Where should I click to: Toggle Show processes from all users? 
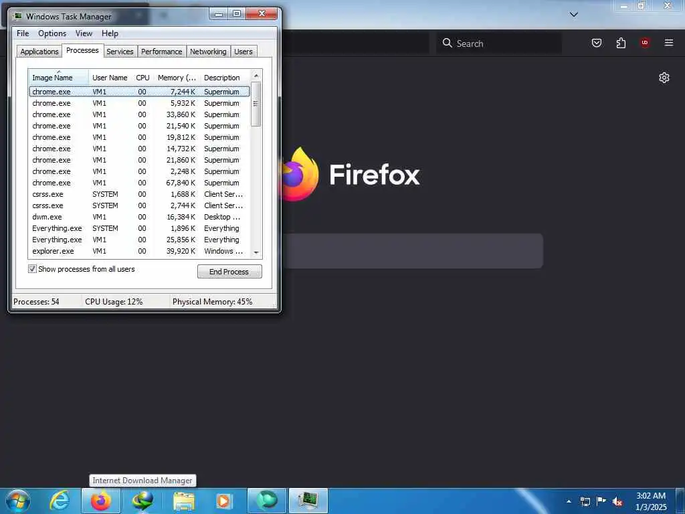[32, 269]
